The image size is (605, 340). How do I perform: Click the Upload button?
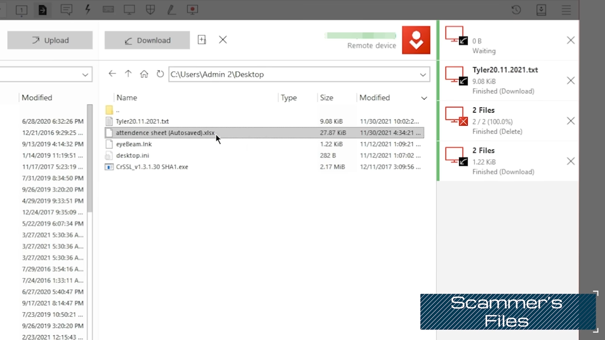click(x=50, y=41)
